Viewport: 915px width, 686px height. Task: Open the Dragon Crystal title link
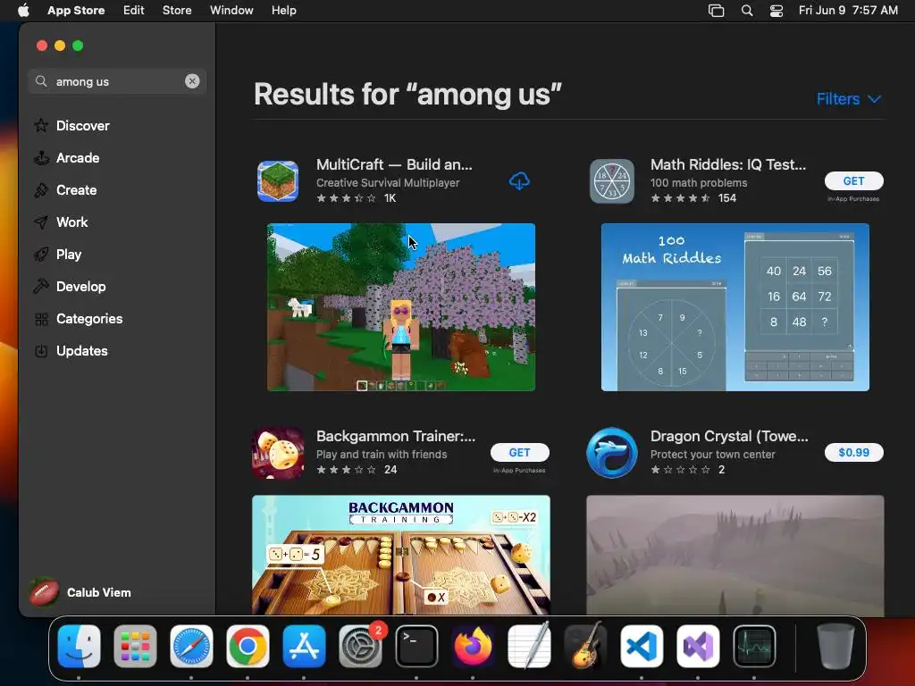tap(729, 436)
